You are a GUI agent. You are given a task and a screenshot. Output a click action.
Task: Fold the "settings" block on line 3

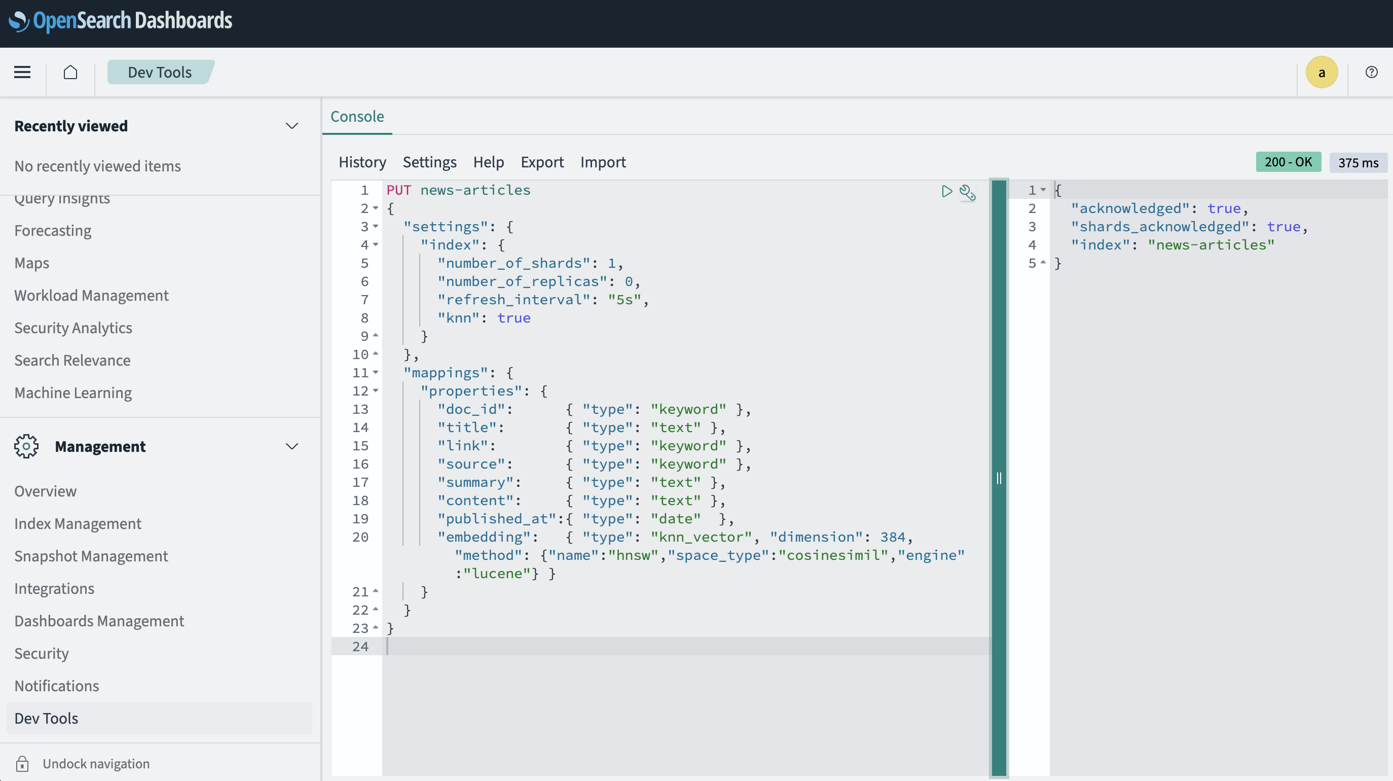pos(376,227)
